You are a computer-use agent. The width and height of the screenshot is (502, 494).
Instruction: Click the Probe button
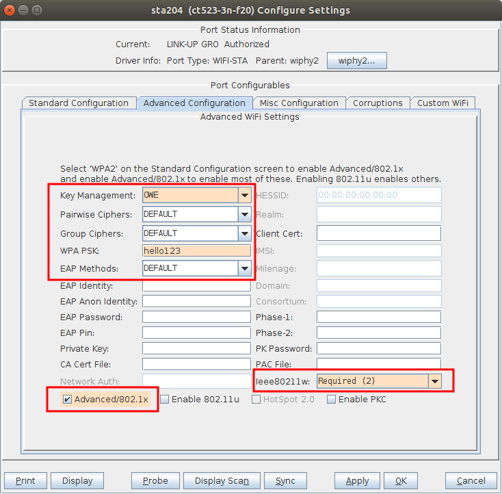coord(155,480)
